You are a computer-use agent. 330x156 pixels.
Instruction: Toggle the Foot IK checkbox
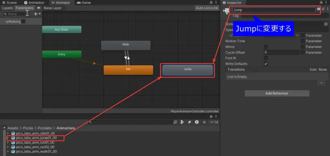tap(266, 58)
